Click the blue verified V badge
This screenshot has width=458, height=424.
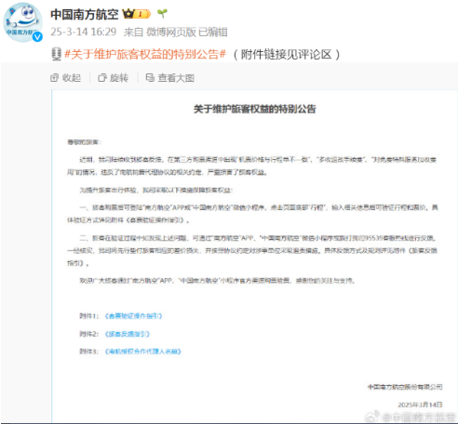coord(37,37)
